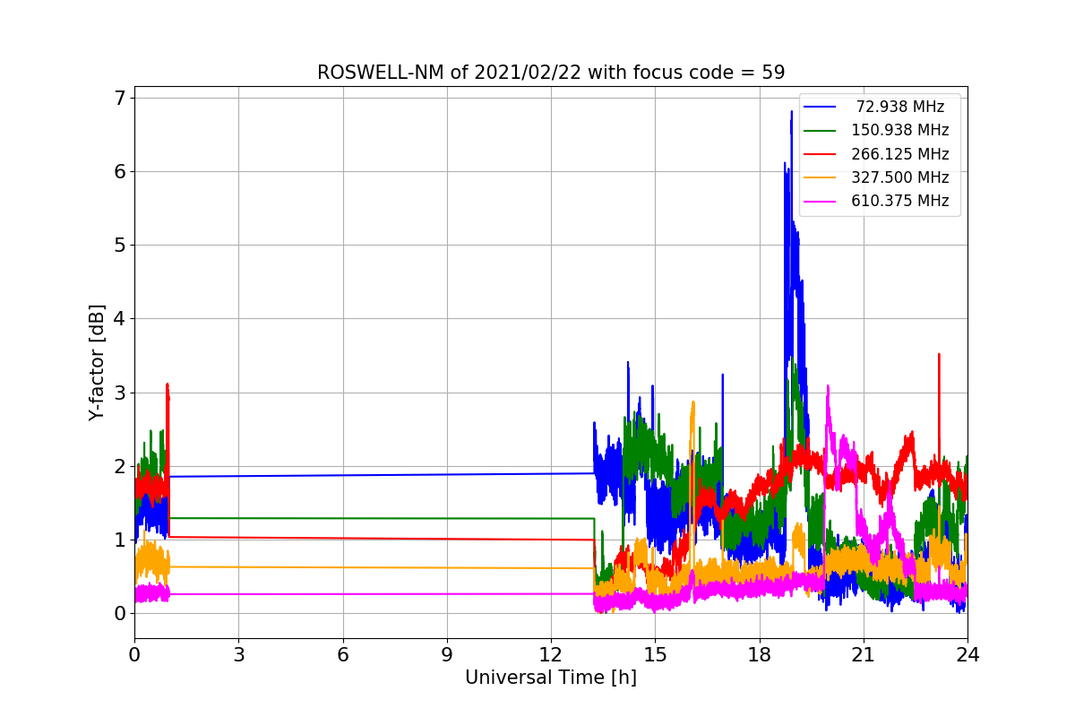Select the 610.375 MHz legend label
The width and height of the screenshot is (1075, 717).
900,201
